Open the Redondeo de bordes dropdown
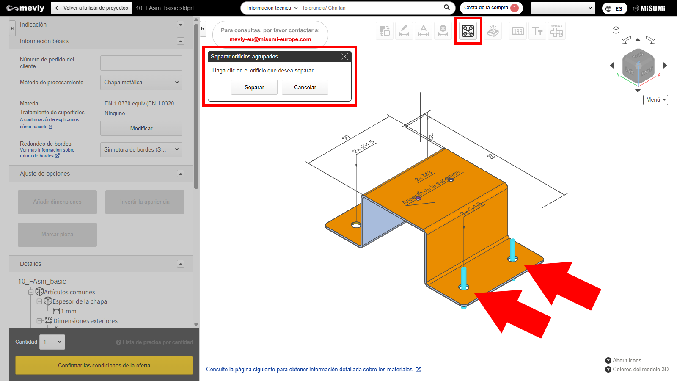 141,149
